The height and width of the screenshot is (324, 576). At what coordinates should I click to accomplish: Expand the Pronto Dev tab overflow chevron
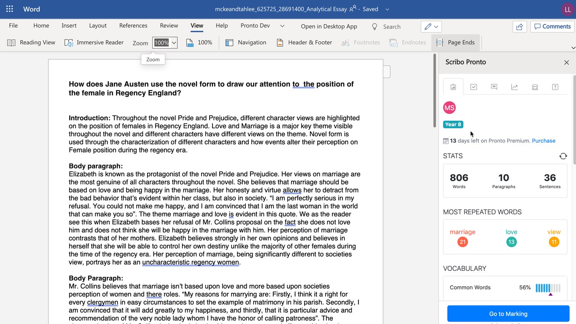click(x=282, y=26)
